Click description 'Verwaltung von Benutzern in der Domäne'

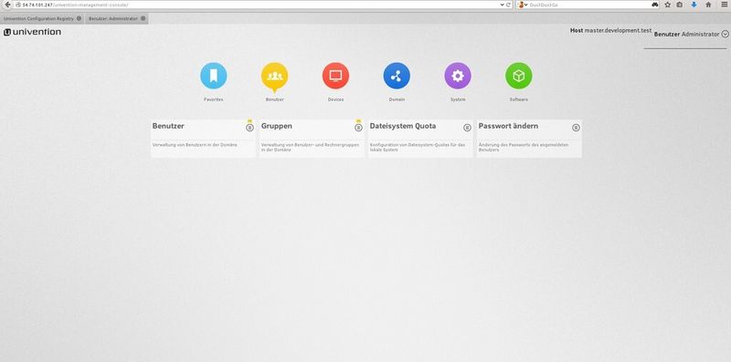(x=195, y=145)
